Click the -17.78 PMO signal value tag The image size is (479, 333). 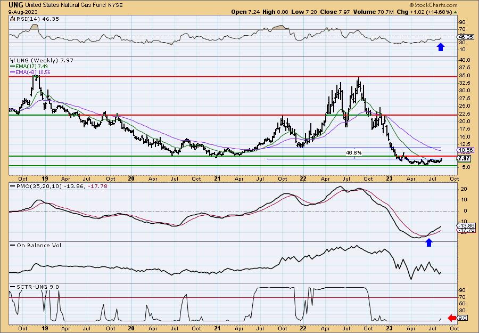click(x=467, y=230)
